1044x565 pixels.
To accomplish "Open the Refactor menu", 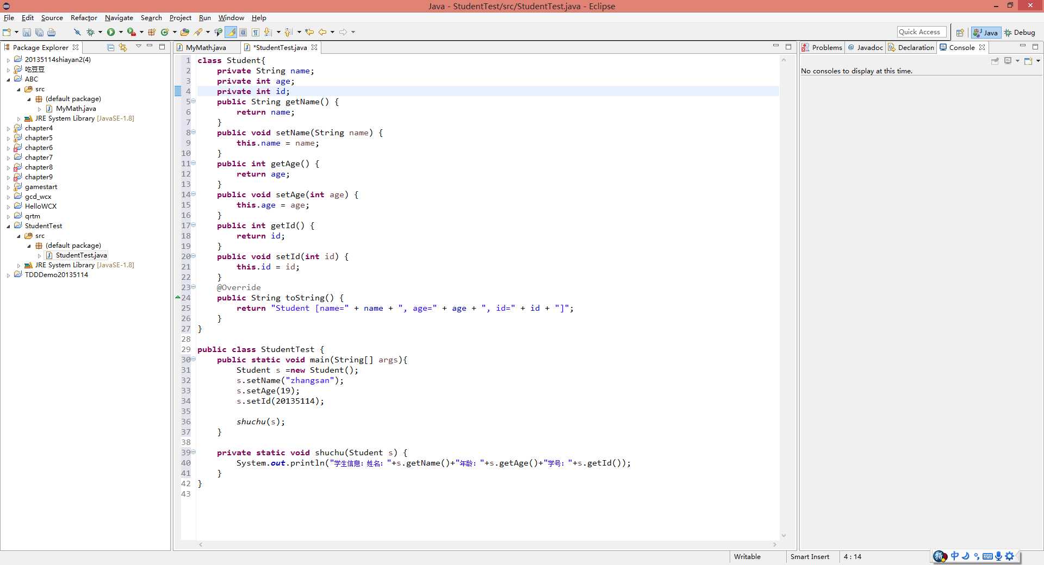I will 84,18.
